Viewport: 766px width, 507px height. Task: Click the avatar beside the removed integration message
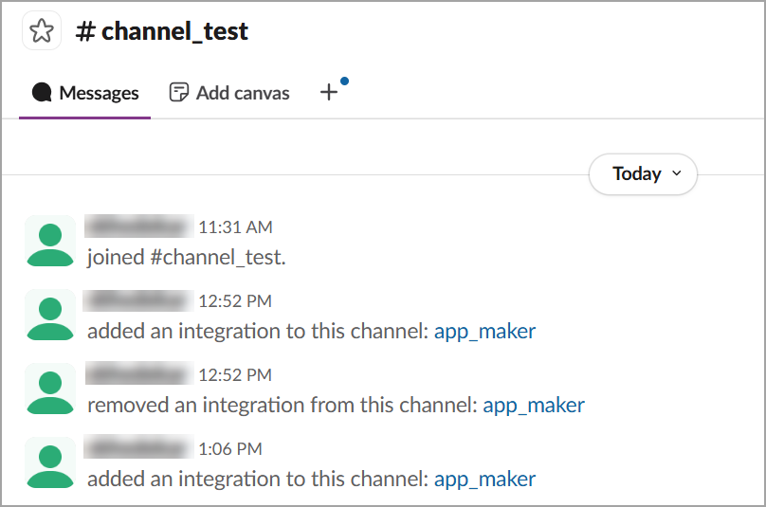pos(50,389)
